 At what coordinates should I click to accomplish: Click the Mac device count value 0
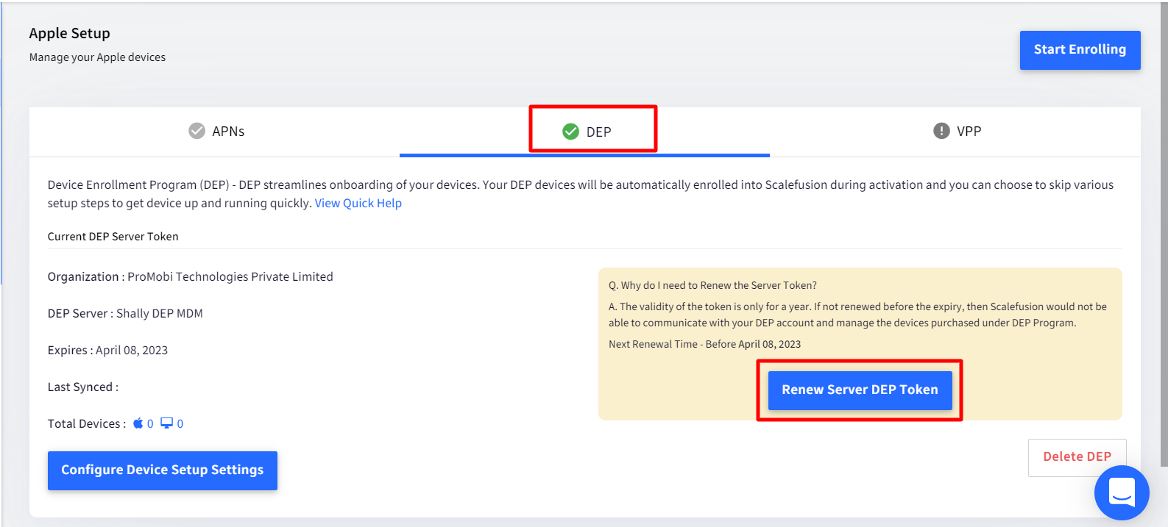coord(180,424)
